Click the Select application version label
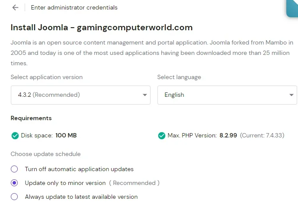Image resolution: width=298 pixels, height=207 pixels. (x=47, y=77)
